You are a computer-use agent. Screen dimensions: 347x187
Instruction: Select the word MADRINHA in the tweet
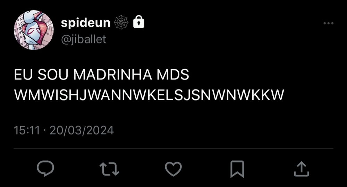coord(113,75)
